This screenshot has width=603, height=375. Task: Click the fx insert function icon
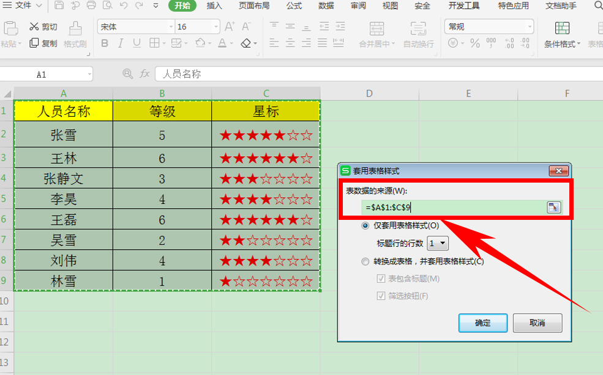click(144, 74)
